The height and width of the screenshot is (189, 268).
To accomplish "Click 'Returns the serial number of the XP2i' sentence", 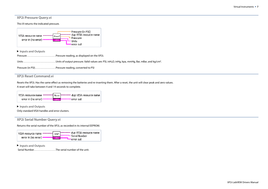I will [x=58, y=126].
